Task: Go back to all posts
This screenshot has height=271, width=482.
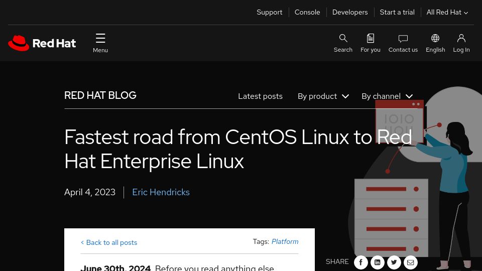Action: [109, 242]
